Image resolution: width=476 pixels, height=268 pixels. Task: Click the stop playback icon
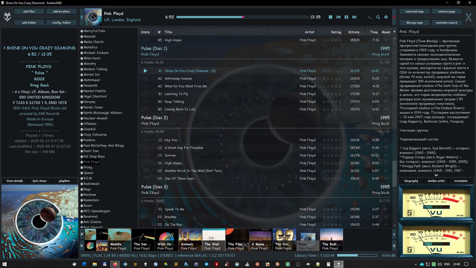[330, 17]
